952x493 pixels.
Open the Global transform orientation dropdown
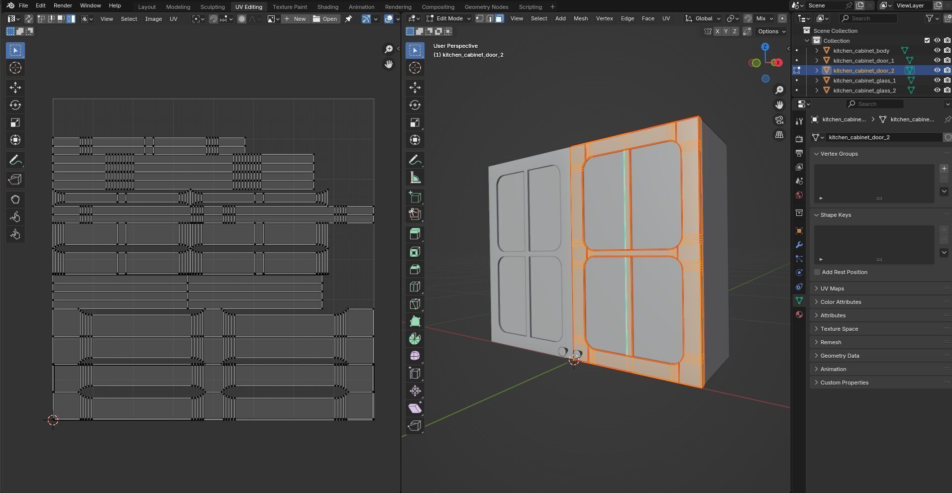coord(703,18)
